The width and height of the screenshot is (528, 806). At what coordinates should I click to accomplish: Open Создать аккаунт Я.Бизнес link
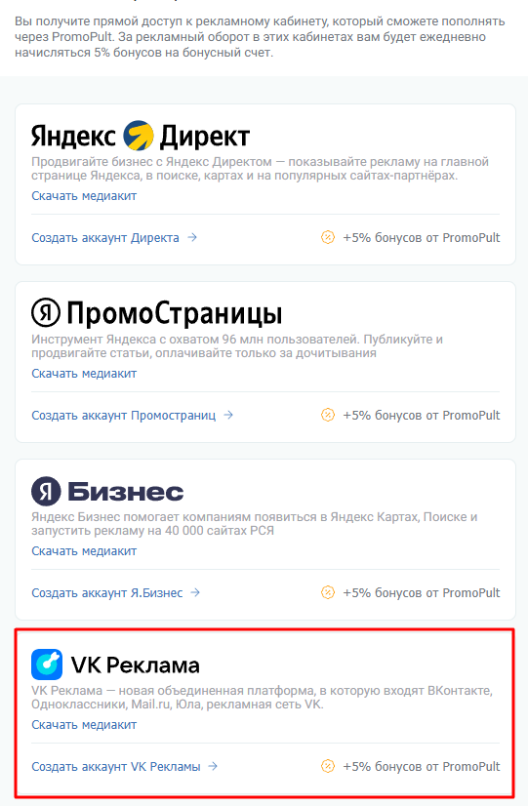(x=107, y=593)
